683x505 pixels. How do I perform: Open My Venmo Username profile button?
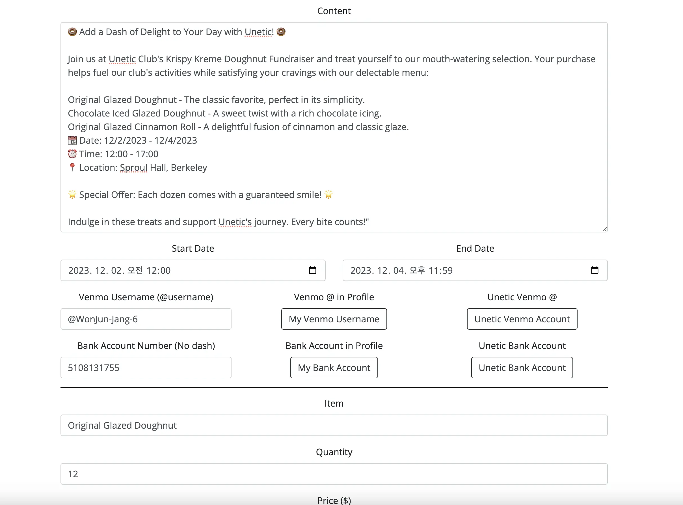(x=334, y=319)
